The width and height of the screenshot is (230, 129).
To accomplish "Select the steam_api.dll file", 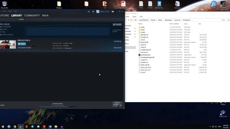I will tap(145, 65).
